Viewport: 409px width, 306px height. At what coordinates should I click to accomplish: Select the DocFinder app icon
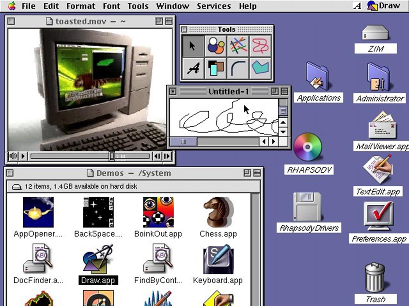38,258
